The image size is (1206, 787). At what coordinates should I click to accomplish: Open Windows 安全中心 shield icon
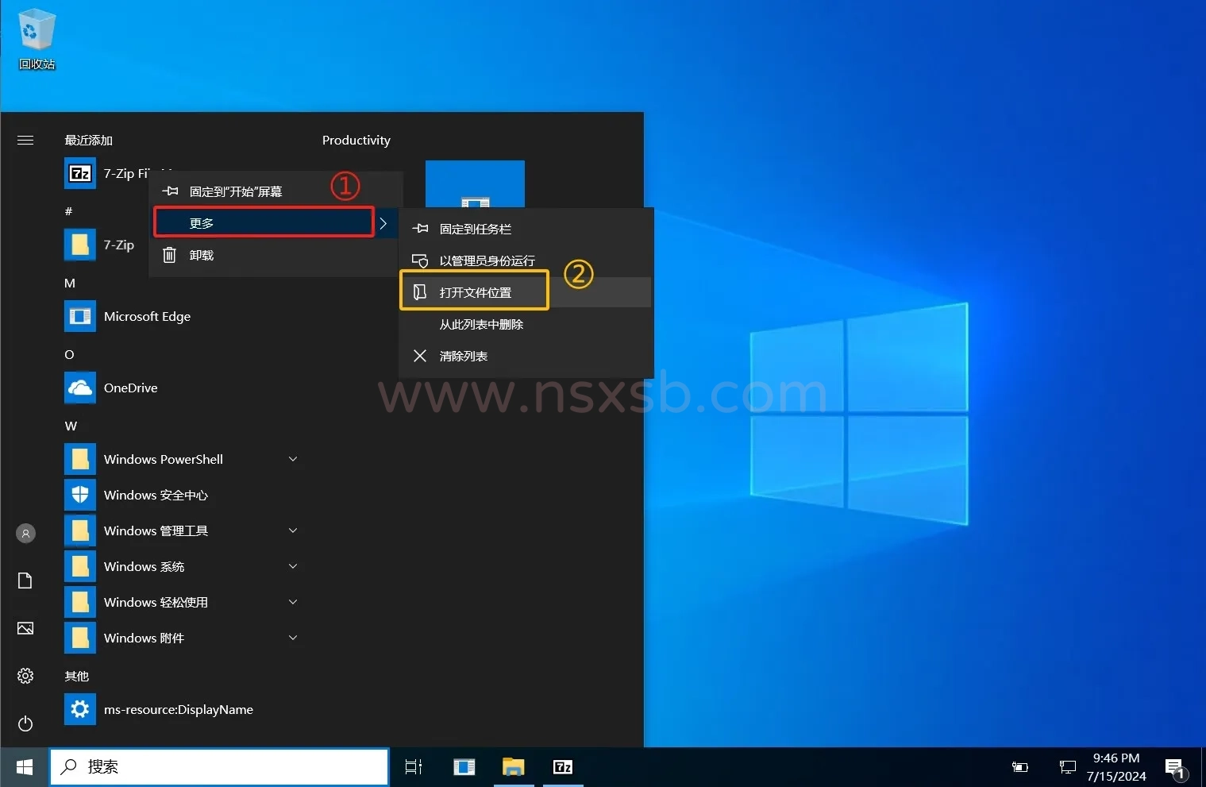coord(80,495)
